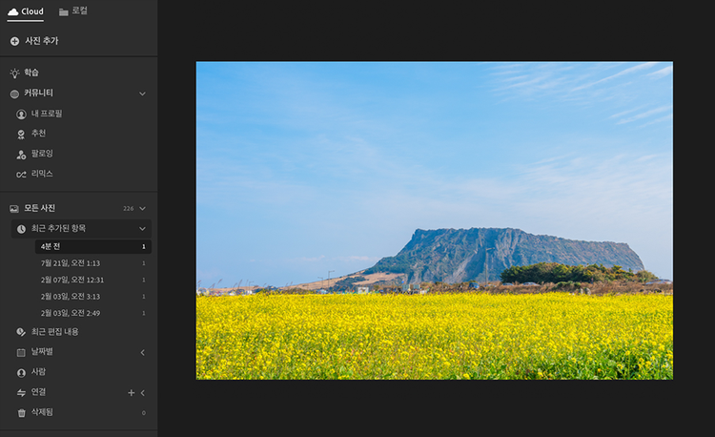This screenshot has width=715, height=437.
Task: Click the canola field photo preview
Action: pos(435,220)
